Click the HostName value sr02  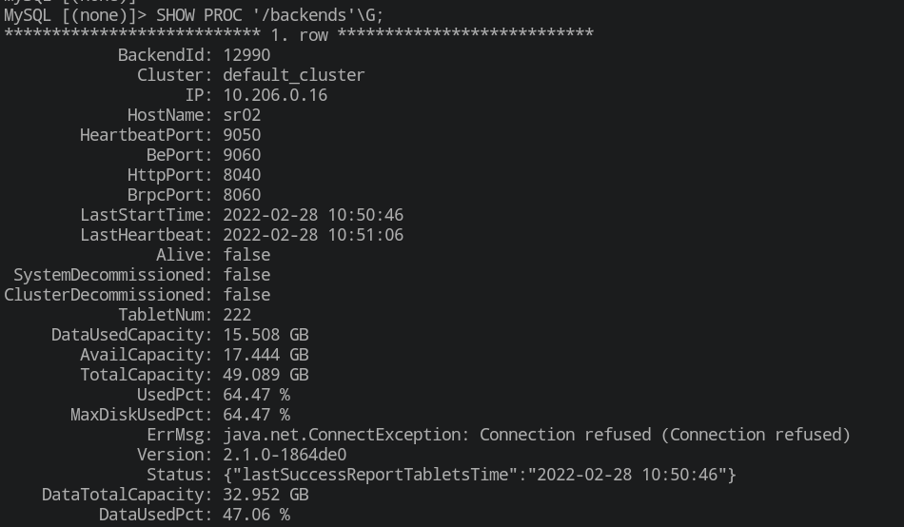(x=242, y=115)
